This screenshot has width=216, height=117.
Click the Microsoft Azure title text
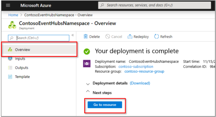click(36, 5)
